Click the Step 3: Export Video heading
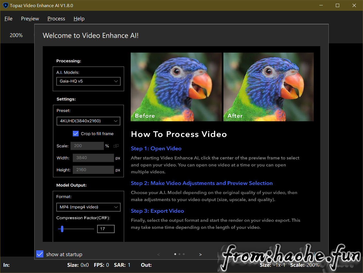Viewport: 363px width, 273px height. (x=157, y=211)
